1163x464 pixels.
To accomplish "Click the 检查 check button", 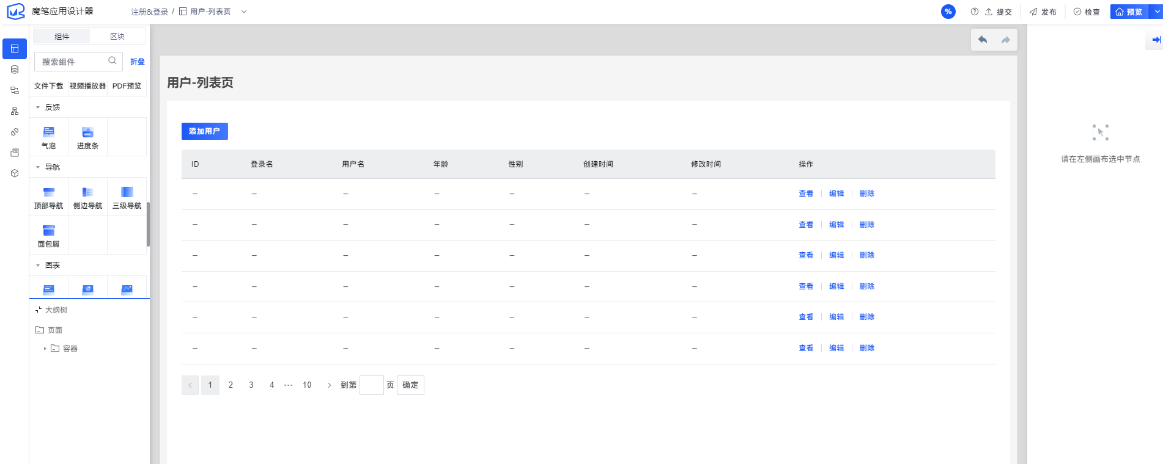I will click(1087, 12).
